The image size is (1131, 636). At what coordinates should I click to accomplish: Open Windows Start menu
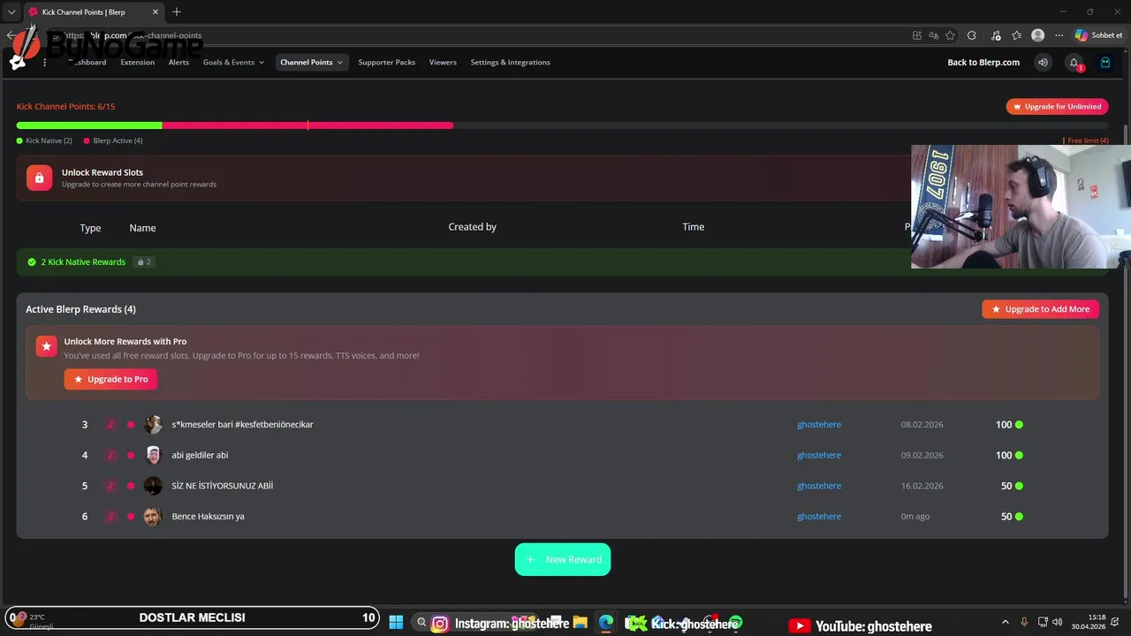(x=396, y=623)
